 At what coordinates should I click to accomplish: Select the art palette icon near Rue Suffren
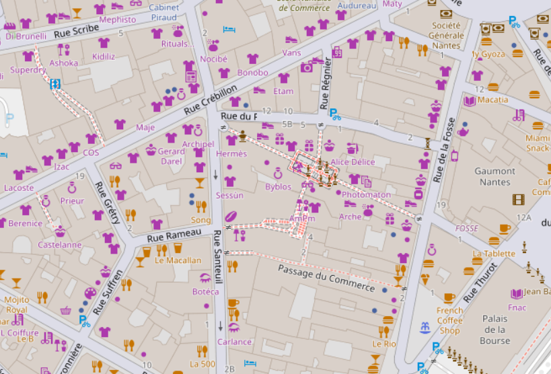coord(90,293)
